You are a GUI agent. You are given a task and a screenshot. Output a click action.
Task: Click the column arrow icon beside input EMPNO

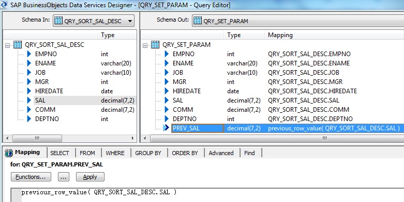[29, 54]
